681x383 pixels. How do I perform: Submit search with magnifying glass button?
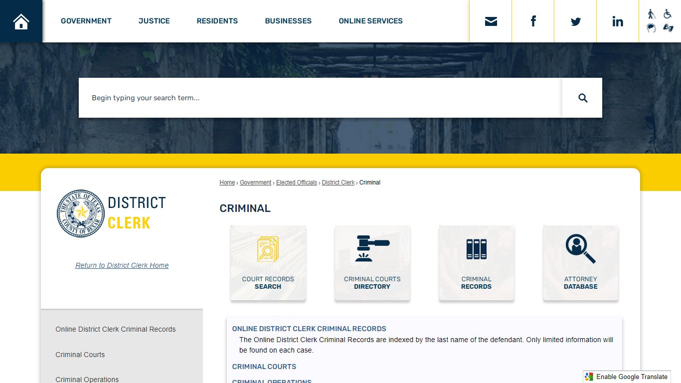[582, 98]
